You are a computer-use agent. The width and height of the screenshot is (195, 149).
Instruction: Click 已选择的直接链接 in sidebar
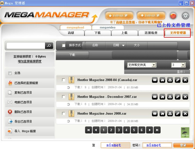[30, 83]
